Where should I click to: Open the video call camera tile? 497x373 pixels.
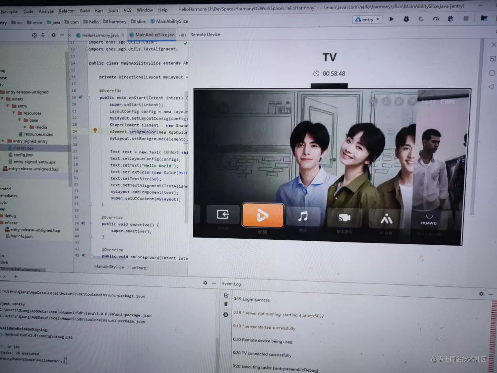click(344, 218)
